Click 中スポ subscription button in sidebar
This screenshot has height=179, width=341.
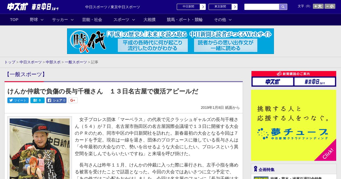point(273,82)
